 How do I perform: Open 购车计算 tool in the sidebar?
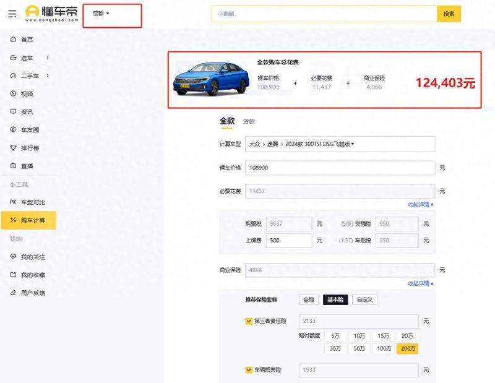(28, 220)
